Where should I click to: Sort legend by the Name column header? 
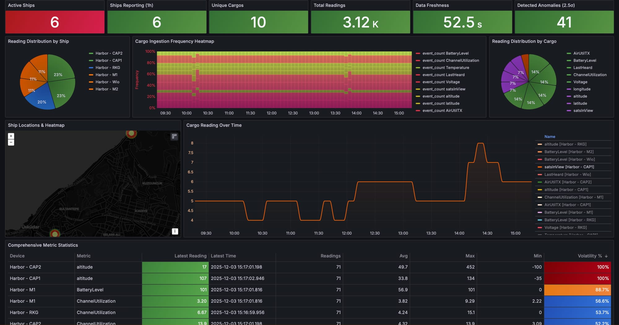[x=550, y=136]
